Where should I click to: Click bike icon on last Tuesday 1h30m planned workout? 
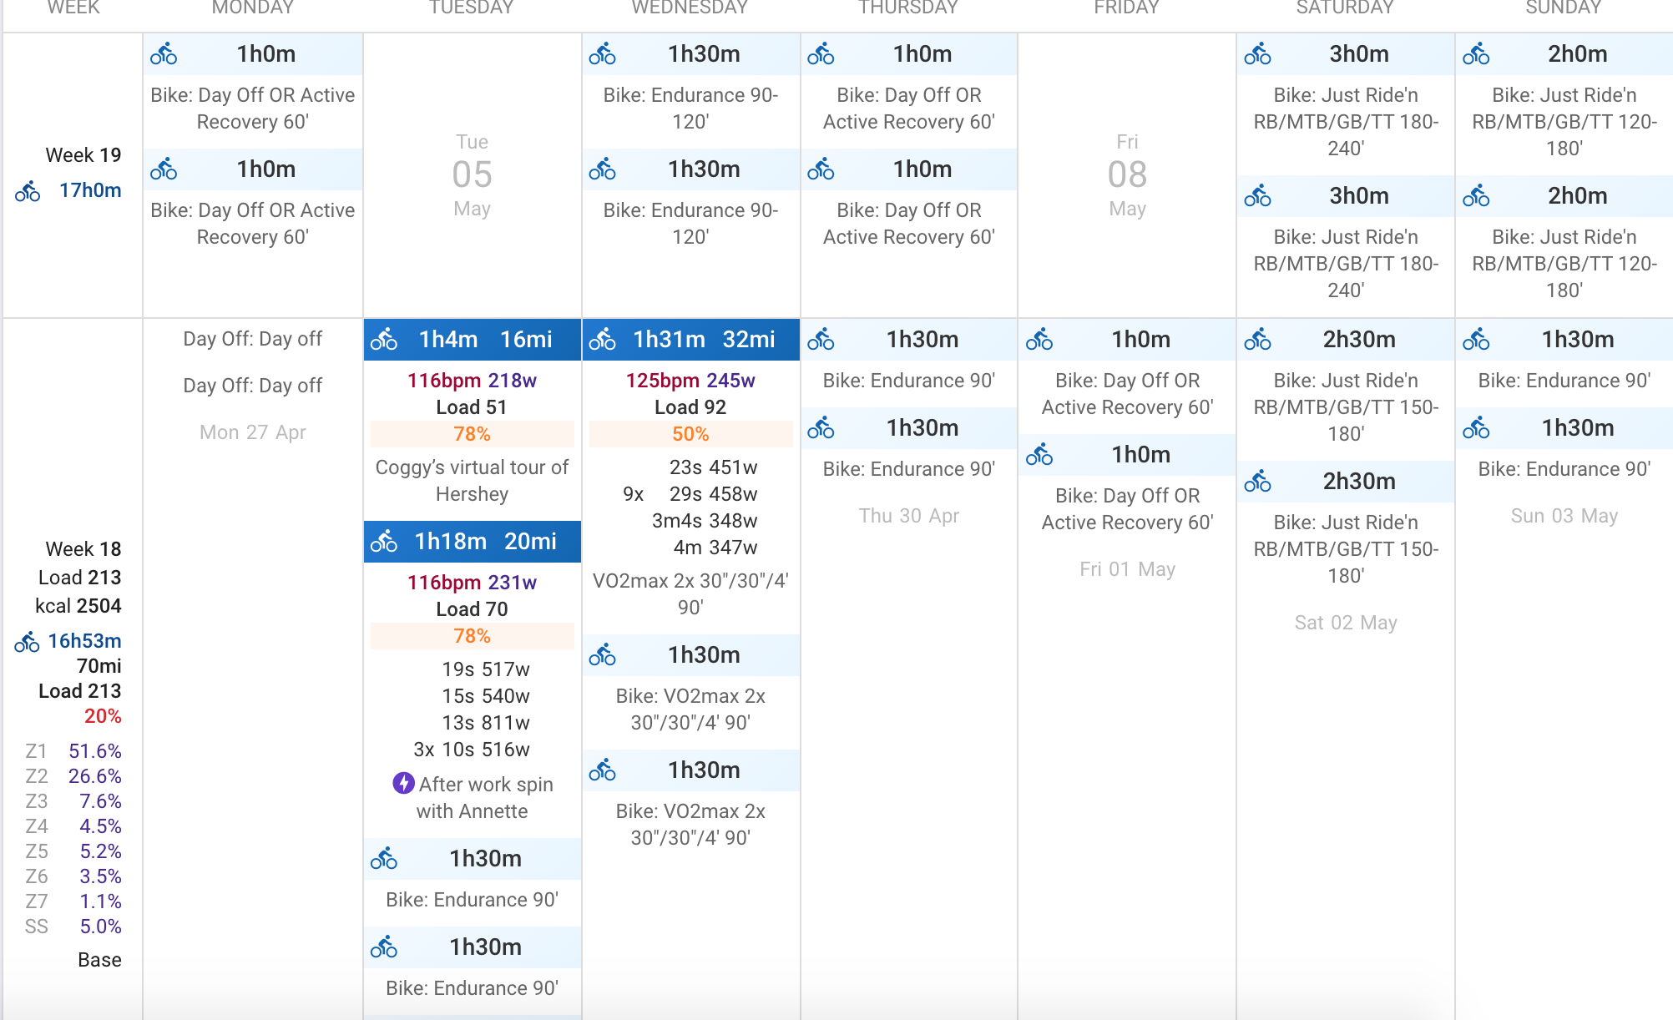coord(384,947)
